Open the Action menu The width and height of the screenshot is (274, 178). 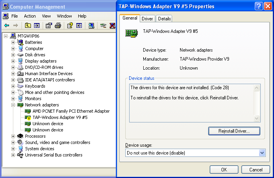click(30, 16)
